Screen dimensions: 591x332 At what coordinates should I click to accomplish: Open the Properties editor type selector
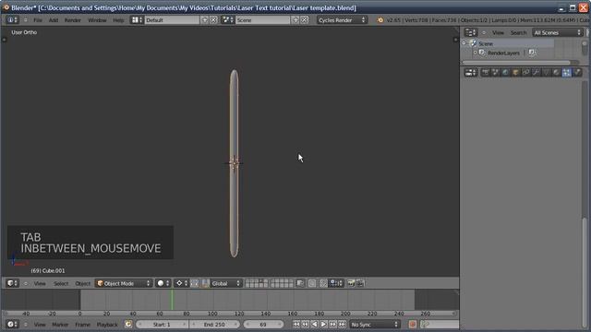point(471,73)
